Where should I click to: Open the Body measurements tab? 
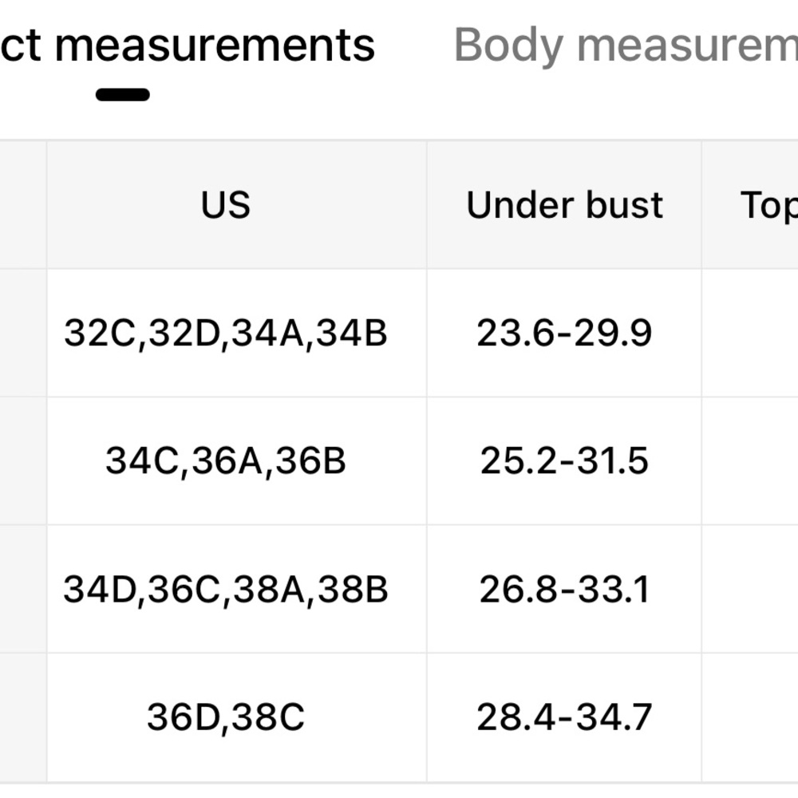pyautogui.click(x=626, y=45)
